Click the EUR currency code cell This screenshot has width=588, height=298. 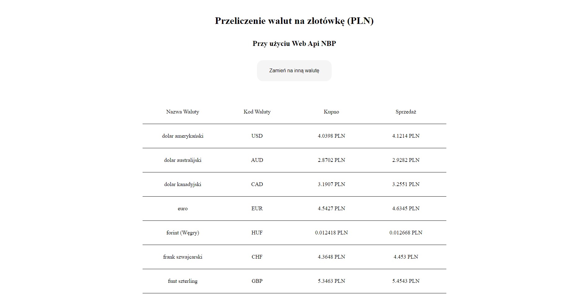click(257, 209)
